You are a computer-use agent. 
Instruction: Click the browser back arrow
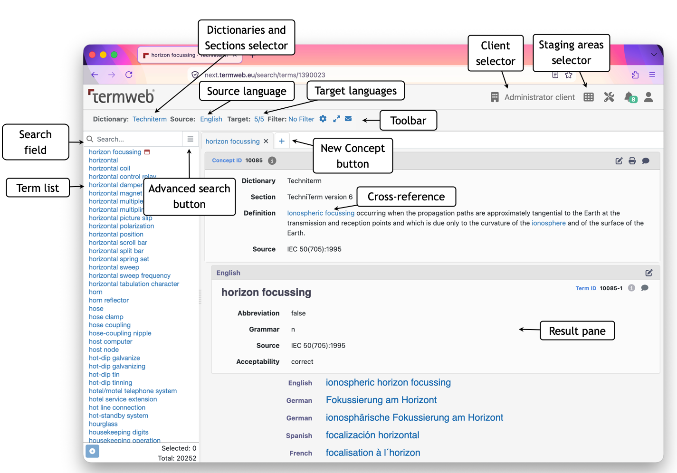coord(95,75)
